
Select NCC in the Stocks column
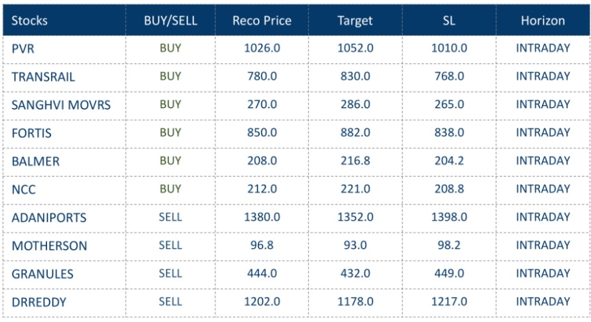[23, 189]
